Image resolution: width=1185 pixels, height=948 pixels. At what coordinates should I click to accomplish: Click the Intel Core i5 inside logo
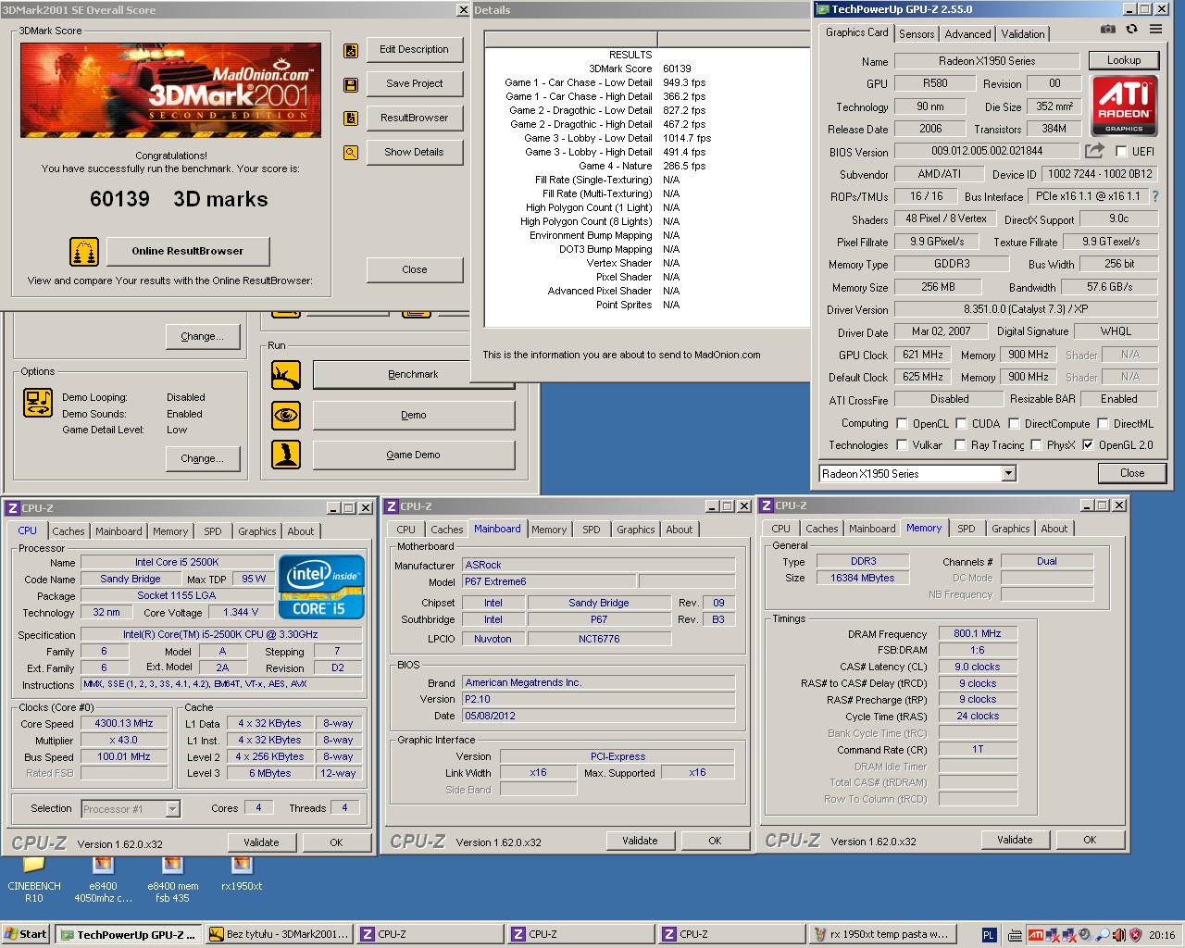[x=321, y=587]
